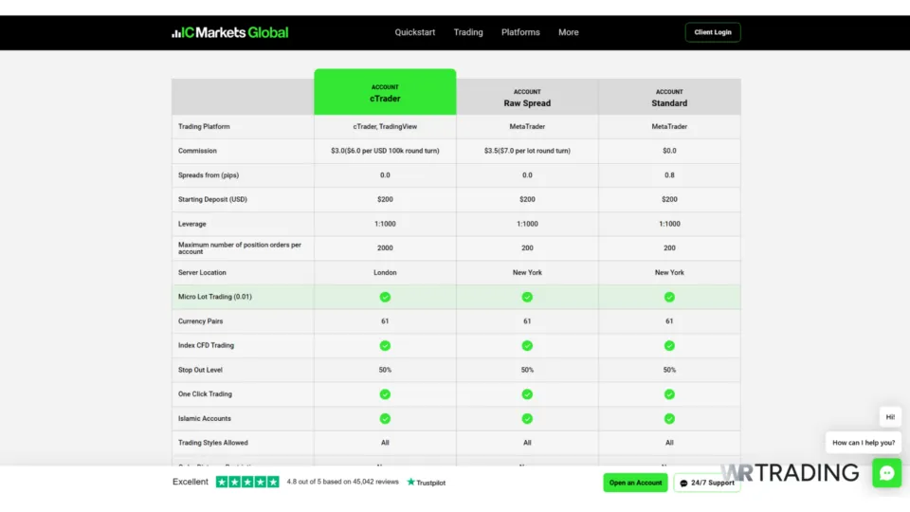Viewport: 910px width, 512px height.
Task: Click the five green rating stars
Action: pos(247,482)
